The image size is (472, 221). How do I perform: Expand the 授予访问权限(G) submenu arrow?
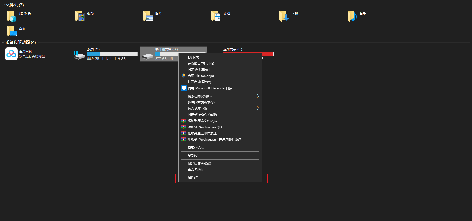[x=258, y=96]
